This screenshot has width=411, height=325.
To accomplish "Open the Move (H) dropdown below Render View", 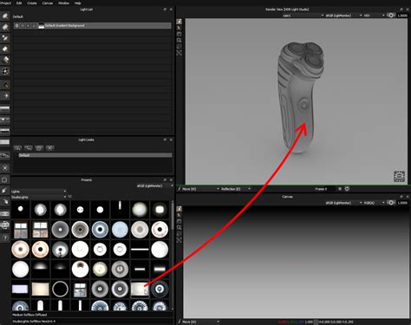I will pyautogui.click(x=200, y=189).
